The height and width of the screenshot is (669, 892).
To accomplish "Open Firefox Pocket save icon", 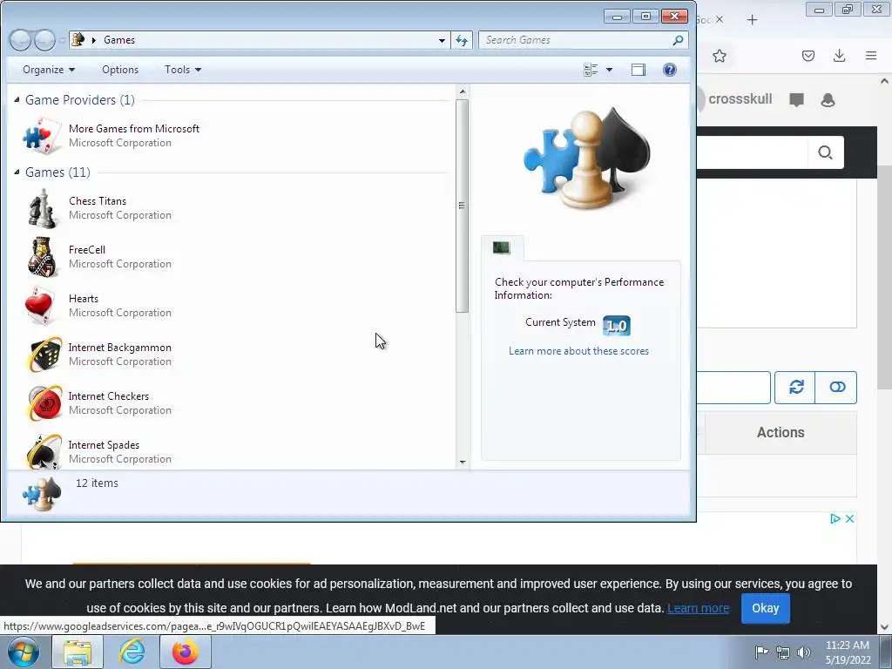I will coord(808,56).
